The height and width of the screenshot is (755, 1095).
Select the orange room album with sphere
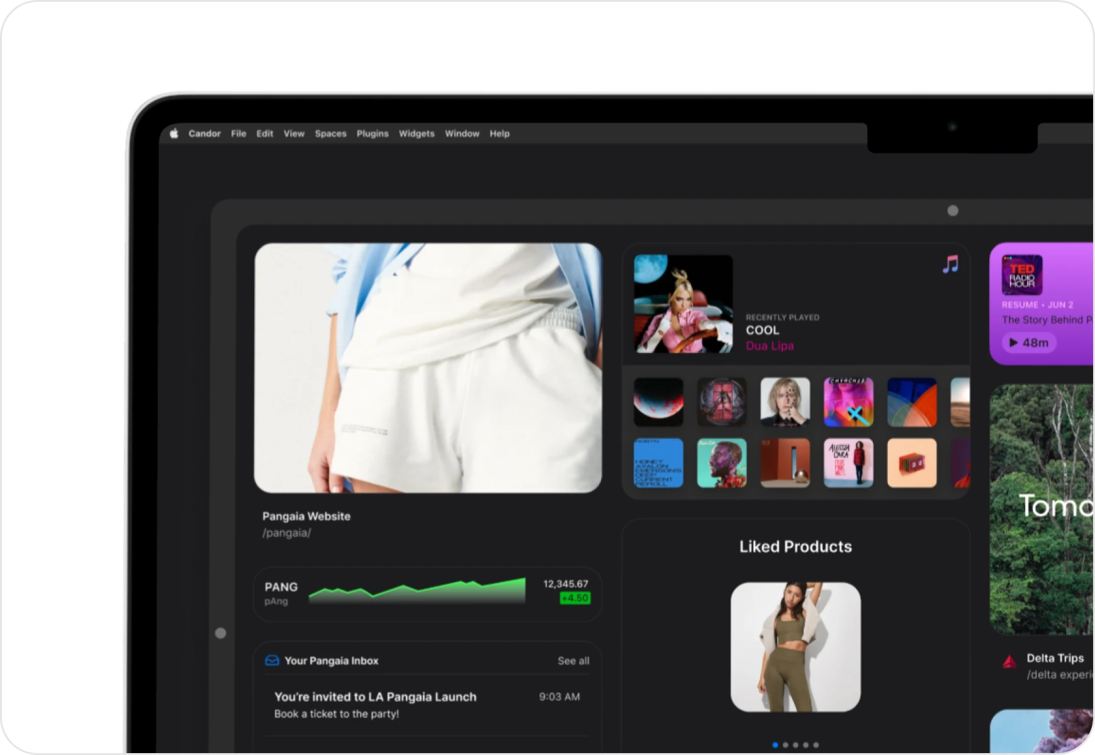pos(785,463)
